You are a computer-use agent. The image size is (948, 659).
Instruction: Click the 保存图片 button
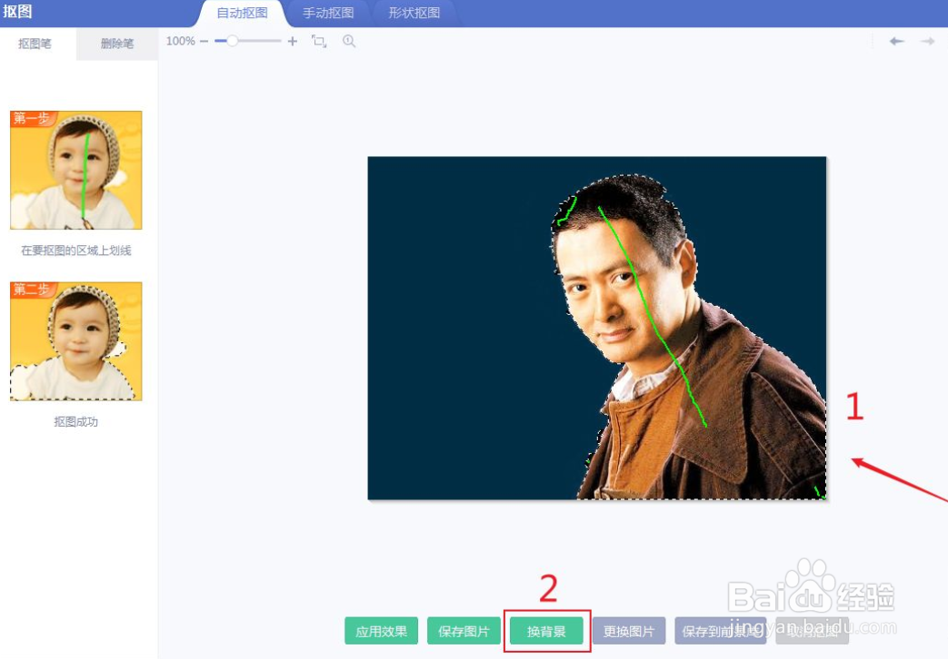coord(464,631)
